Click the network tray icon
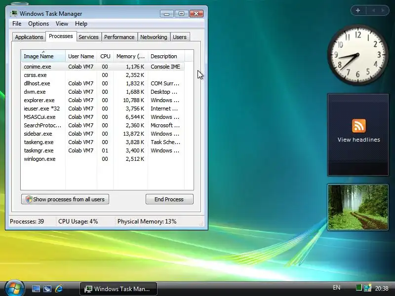This screenshot has height=296, width=395. click(367, 288)
